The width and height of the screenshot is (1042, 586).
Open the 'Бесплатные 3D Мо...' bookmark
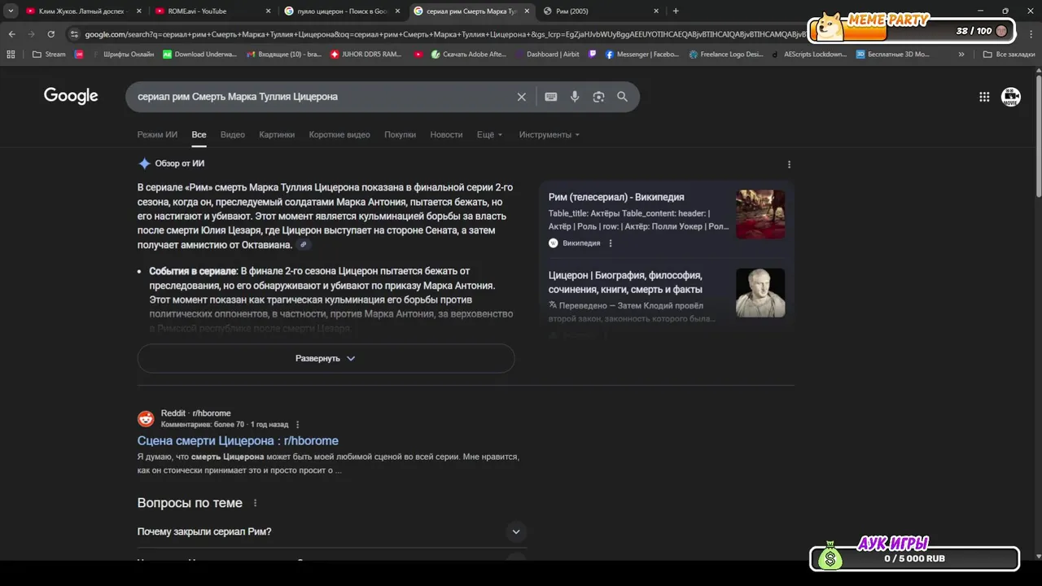(x=893, y=55)
